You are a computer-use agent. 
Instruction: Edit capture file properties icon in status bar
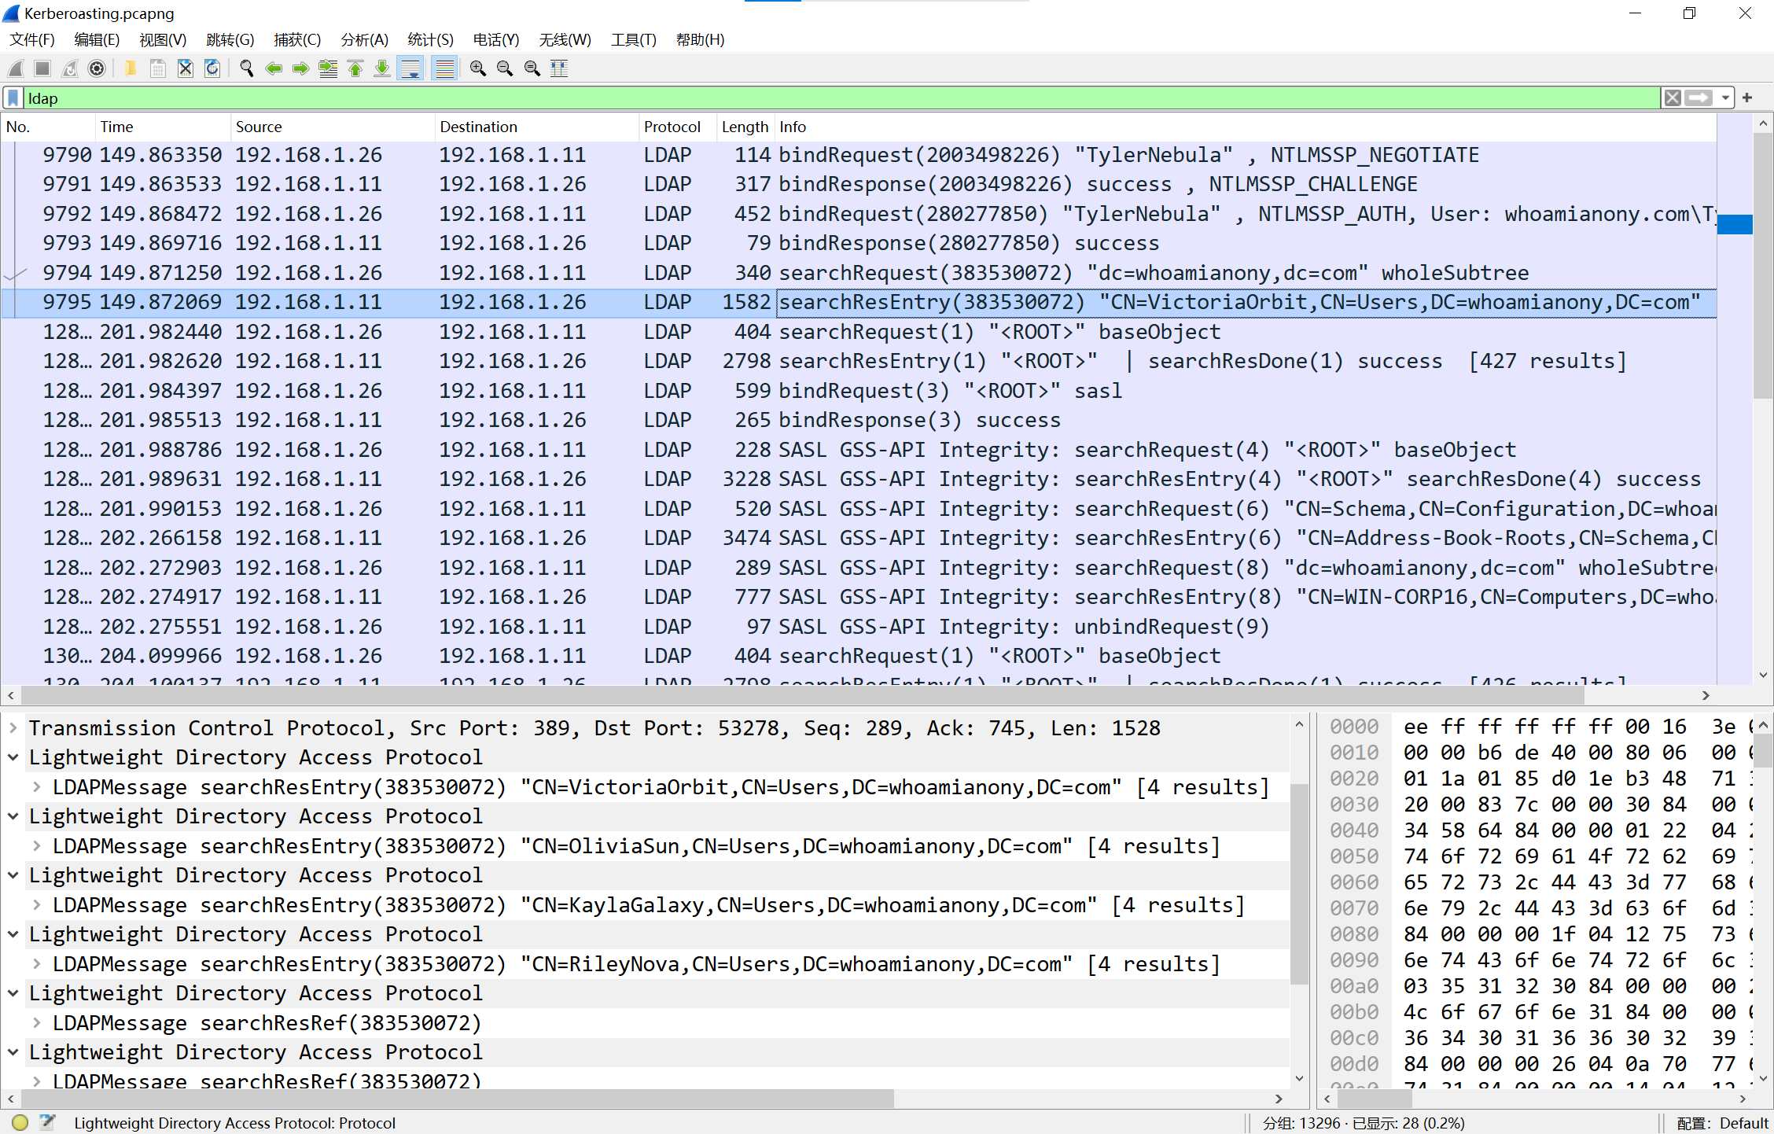(x=47, y=1123)
